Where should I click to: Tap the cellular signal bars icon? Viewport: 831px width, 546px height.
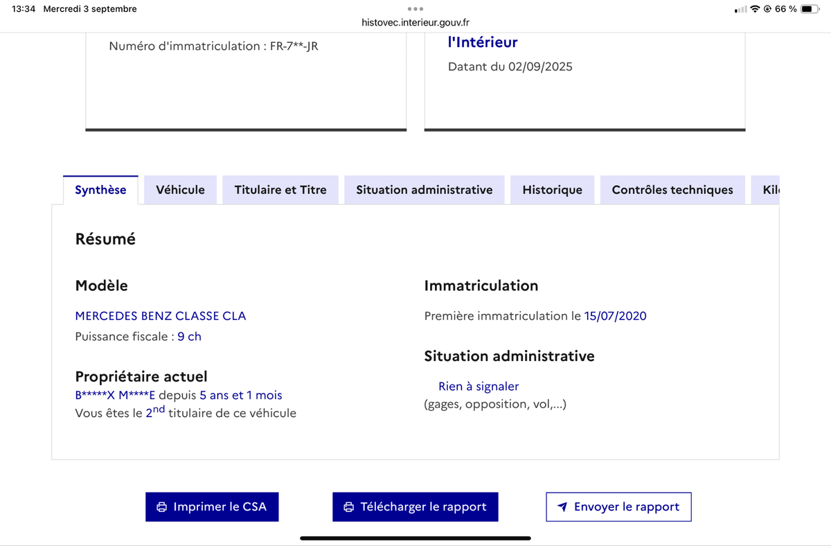740,9
